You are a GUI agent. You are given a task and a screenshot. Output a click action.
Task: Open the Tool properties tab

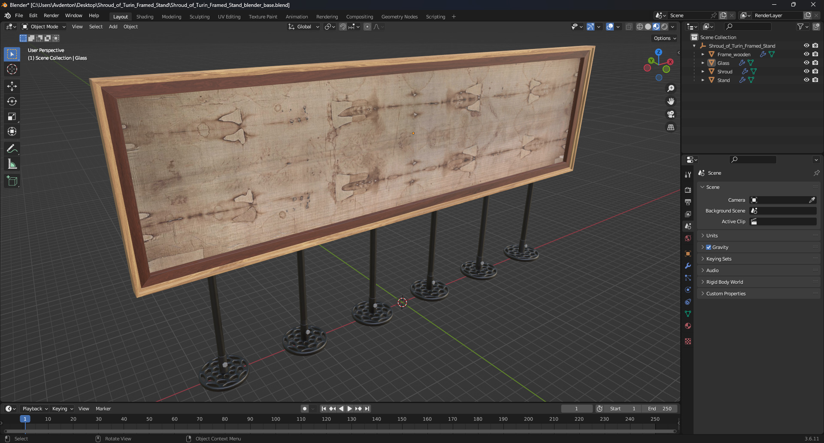pos(688,175)
